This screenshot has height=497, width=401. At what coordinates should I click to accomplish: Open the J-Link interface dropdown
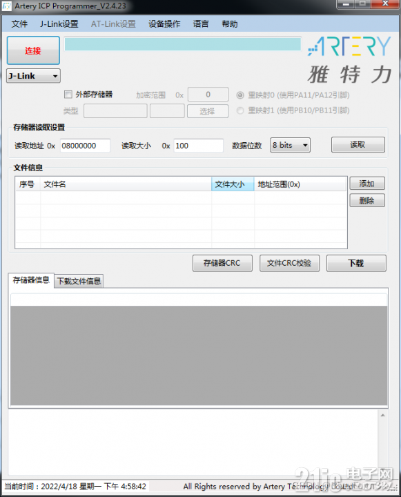coord(33,76)
